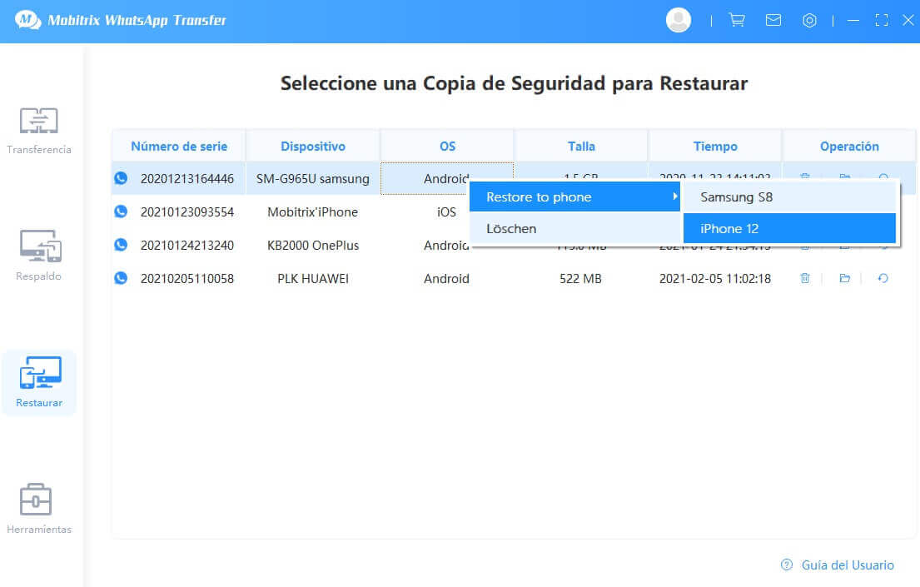Open the user account avatar
920x587 pixels.
point(678,19)
